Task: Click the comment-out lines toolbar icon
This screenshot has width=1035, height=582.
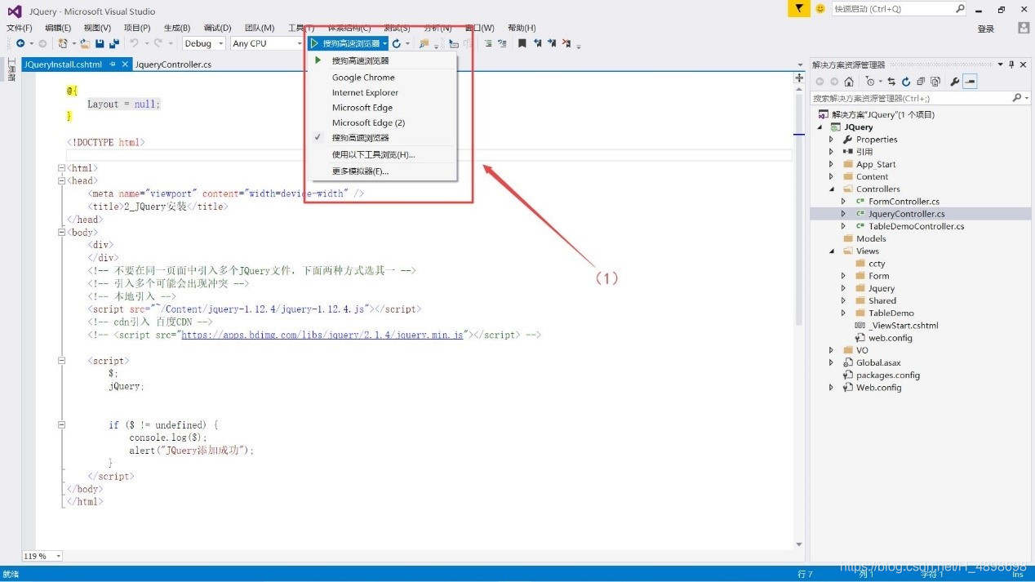Action: click(x=488, y=43)
